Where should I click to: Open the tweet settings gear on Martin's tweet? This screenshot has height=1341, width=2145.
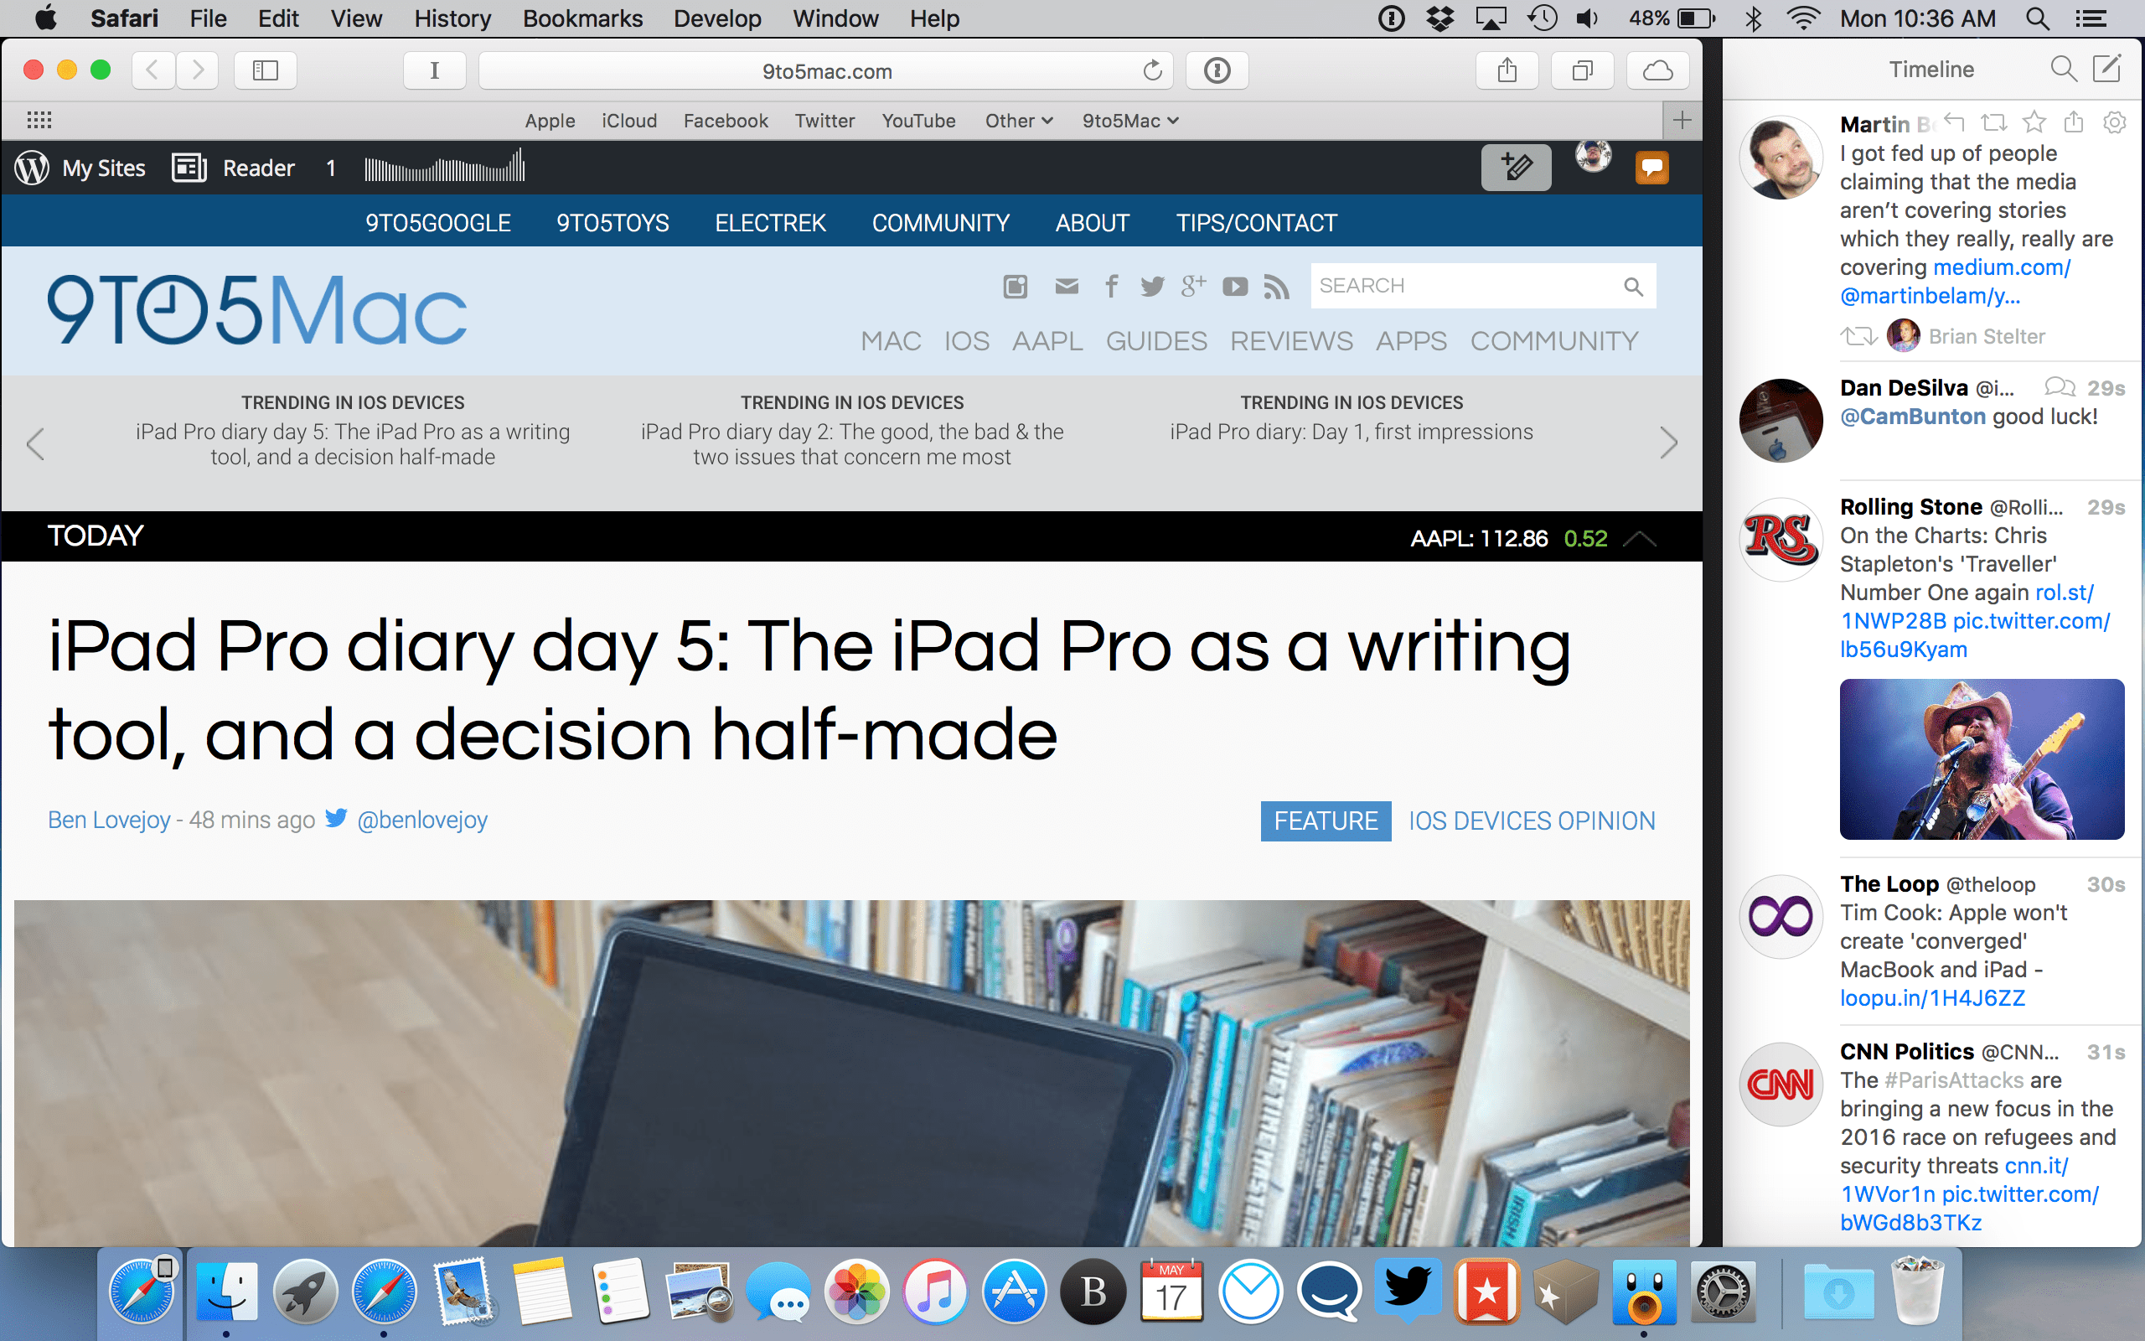[2115, 122]
